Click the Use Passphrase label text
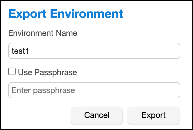The width and height of the screenshot is (193, 130). tap(48, 72)
